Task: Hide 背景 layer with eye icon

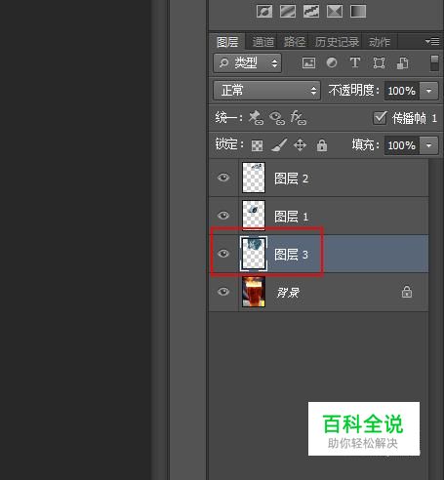Action: point(223,292)
